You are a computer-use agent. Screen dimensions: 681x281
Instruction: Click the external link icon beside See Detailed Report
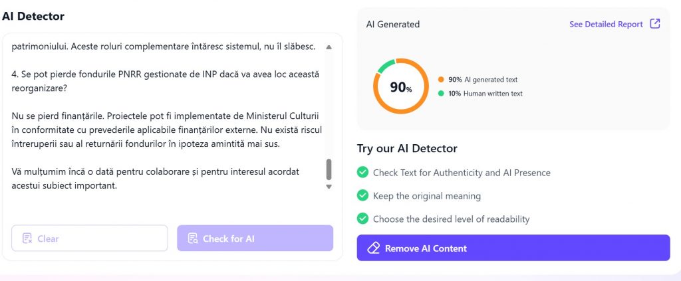tap(655, 24)
